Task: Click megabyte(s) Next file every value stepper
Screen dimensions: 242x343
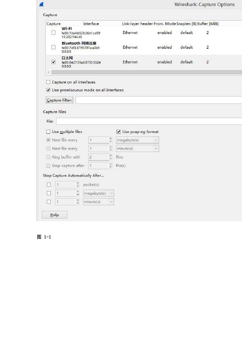Action: 111,140
